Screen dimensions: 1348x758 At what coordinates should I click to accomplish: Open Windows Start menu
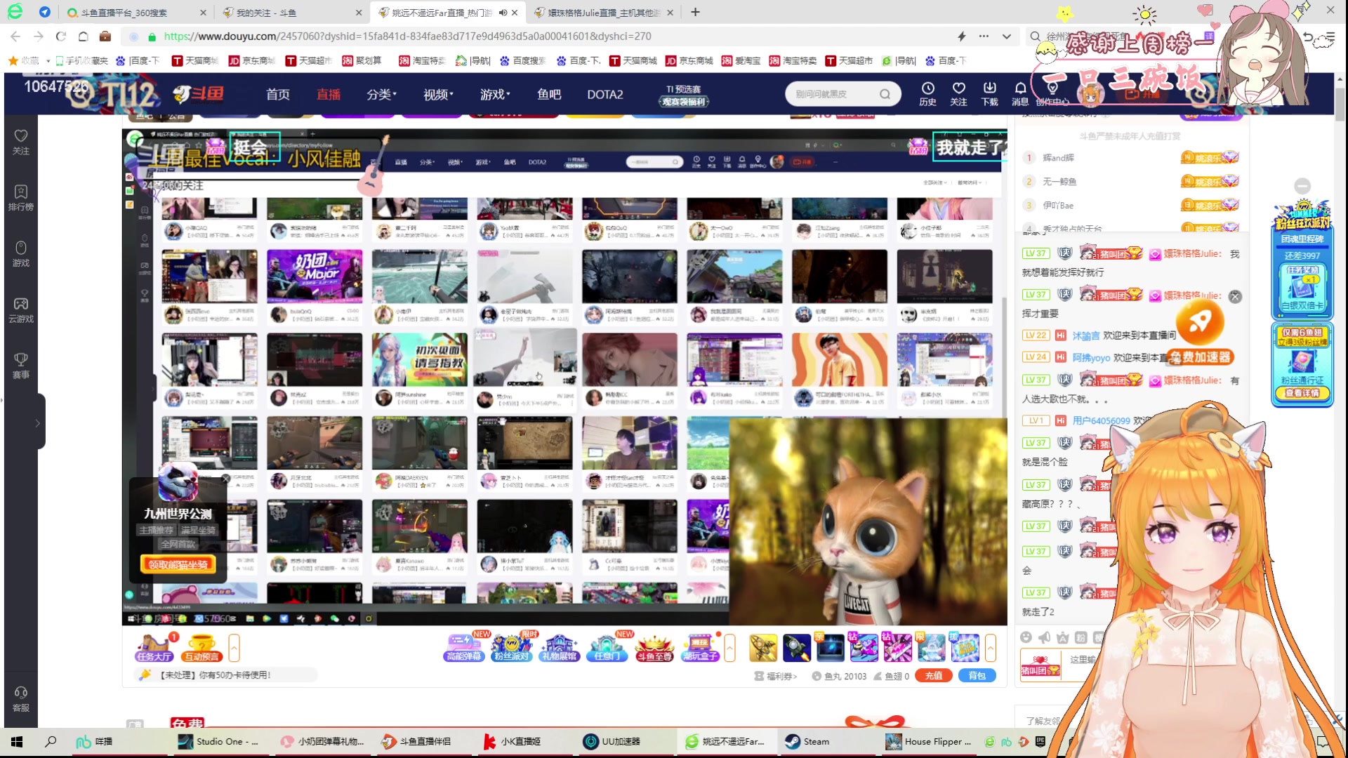tap(17, 741)
